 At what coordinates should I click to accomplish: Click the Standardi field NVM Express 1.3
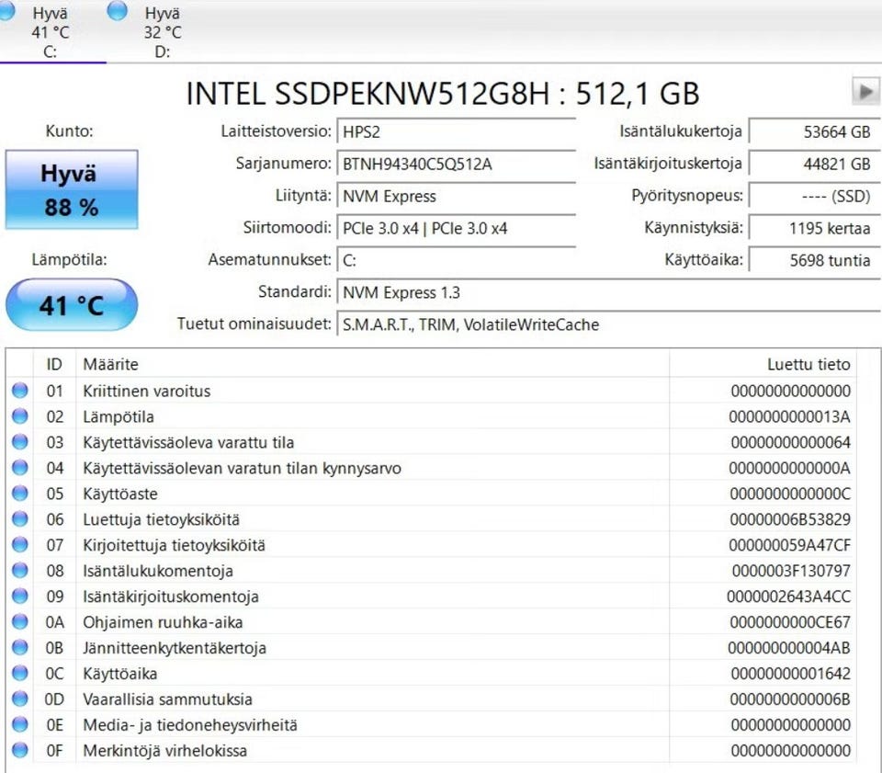pos(608,292)
